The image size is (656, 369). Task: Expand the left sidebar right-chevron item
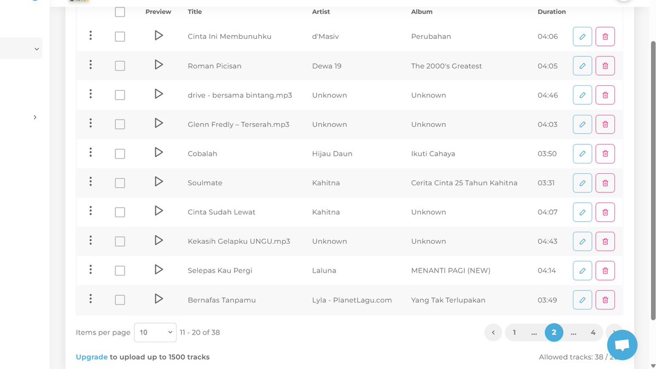tap(35, 117)
